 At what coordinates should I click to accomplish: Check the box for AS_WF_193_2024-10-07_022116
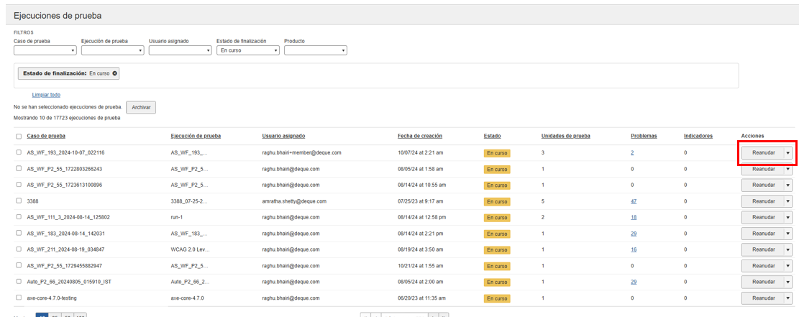coord(19,152)
